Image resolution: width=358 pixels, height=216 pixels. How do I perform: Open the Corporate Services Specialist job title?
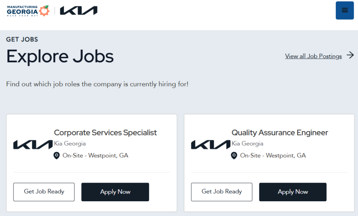105,133
